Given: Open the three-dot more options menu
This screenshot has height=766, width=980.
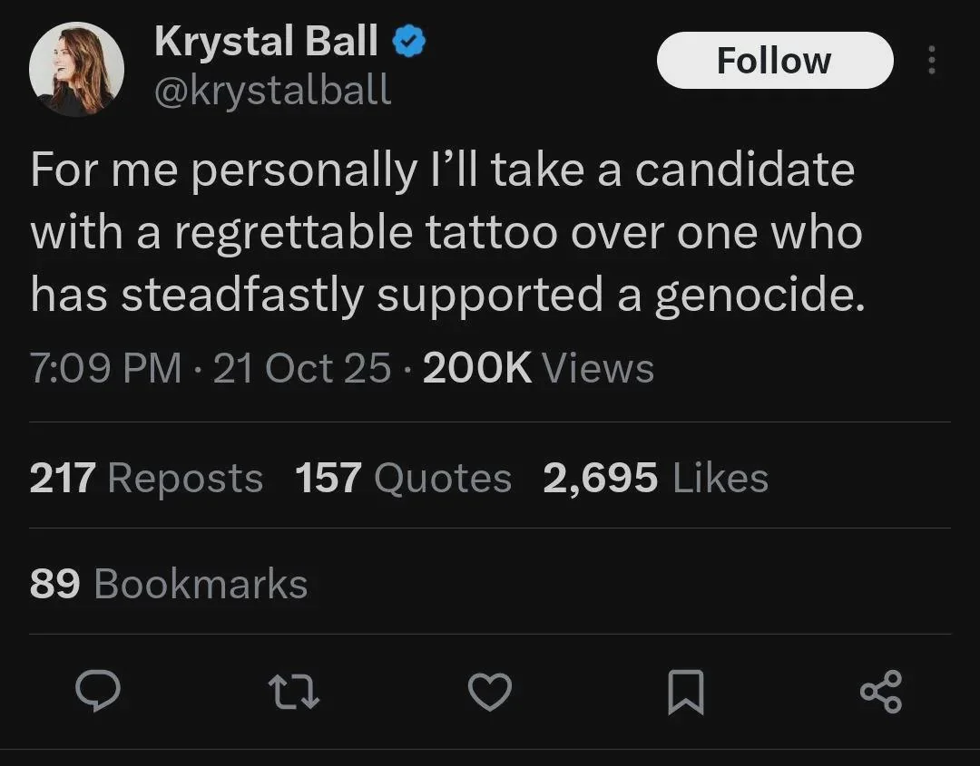Looking at the screenshot, I should 930,61.
